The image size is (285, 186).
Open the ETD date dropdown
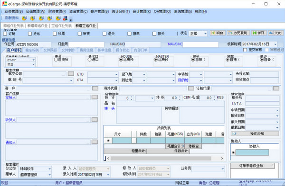pos(116,74)
